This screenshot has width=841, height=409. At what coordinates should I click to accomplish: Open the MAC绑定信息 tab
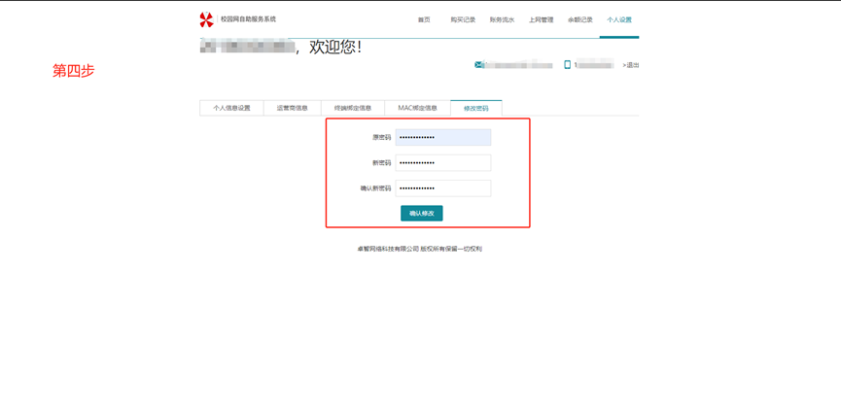[417, 108]
